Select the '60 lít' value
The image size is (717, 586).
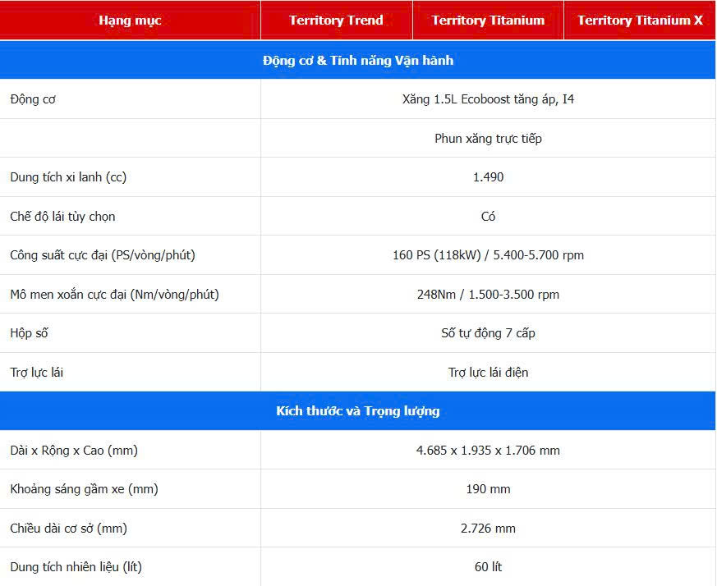488,567
